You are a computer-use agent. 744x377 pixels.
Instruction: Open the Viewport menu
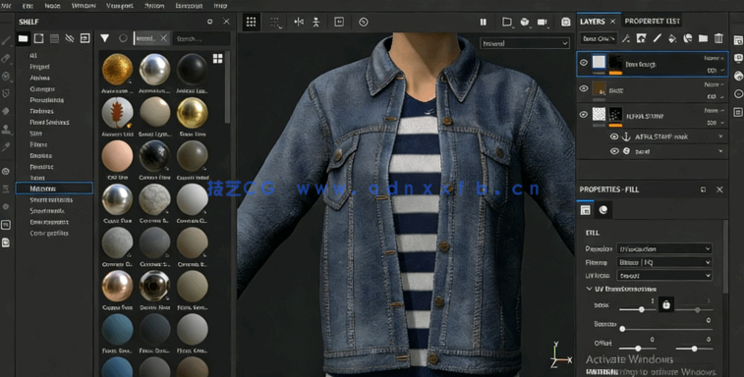120,6
